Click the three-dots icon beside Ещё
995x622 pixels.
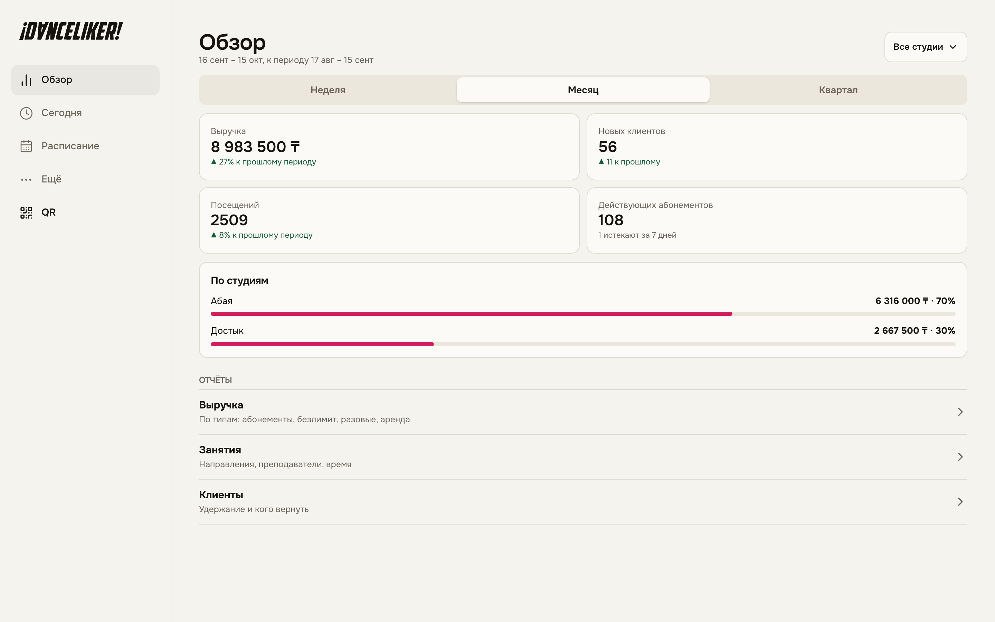pos(26,179)
